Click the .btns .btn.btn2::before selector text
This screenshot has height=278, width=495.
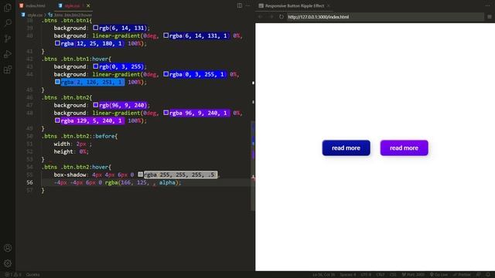click(79, 136)
